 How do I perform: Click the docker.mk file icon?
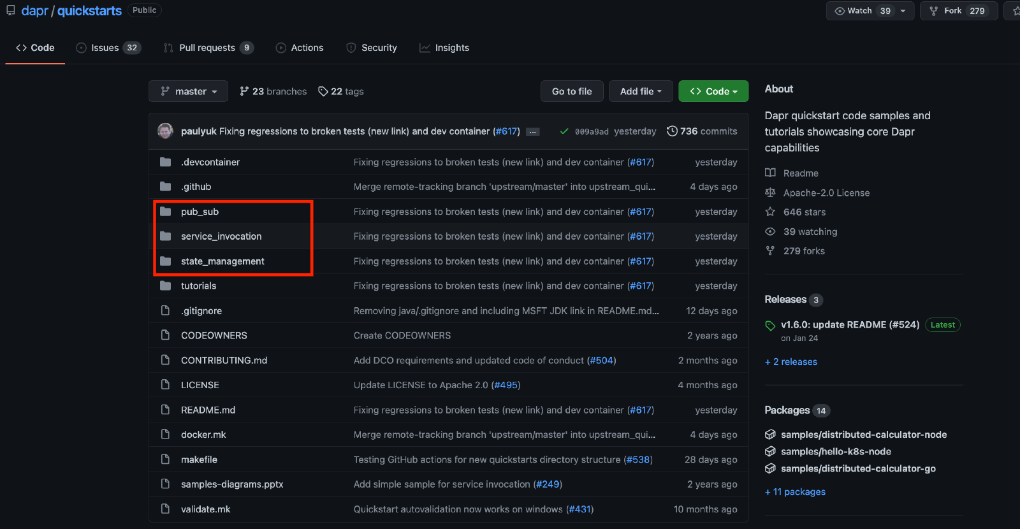pos(166,435)
